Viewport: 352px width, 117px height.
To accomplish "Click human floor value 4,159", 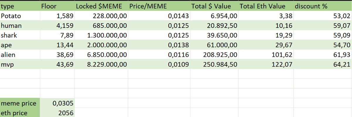I will (57, 26).
